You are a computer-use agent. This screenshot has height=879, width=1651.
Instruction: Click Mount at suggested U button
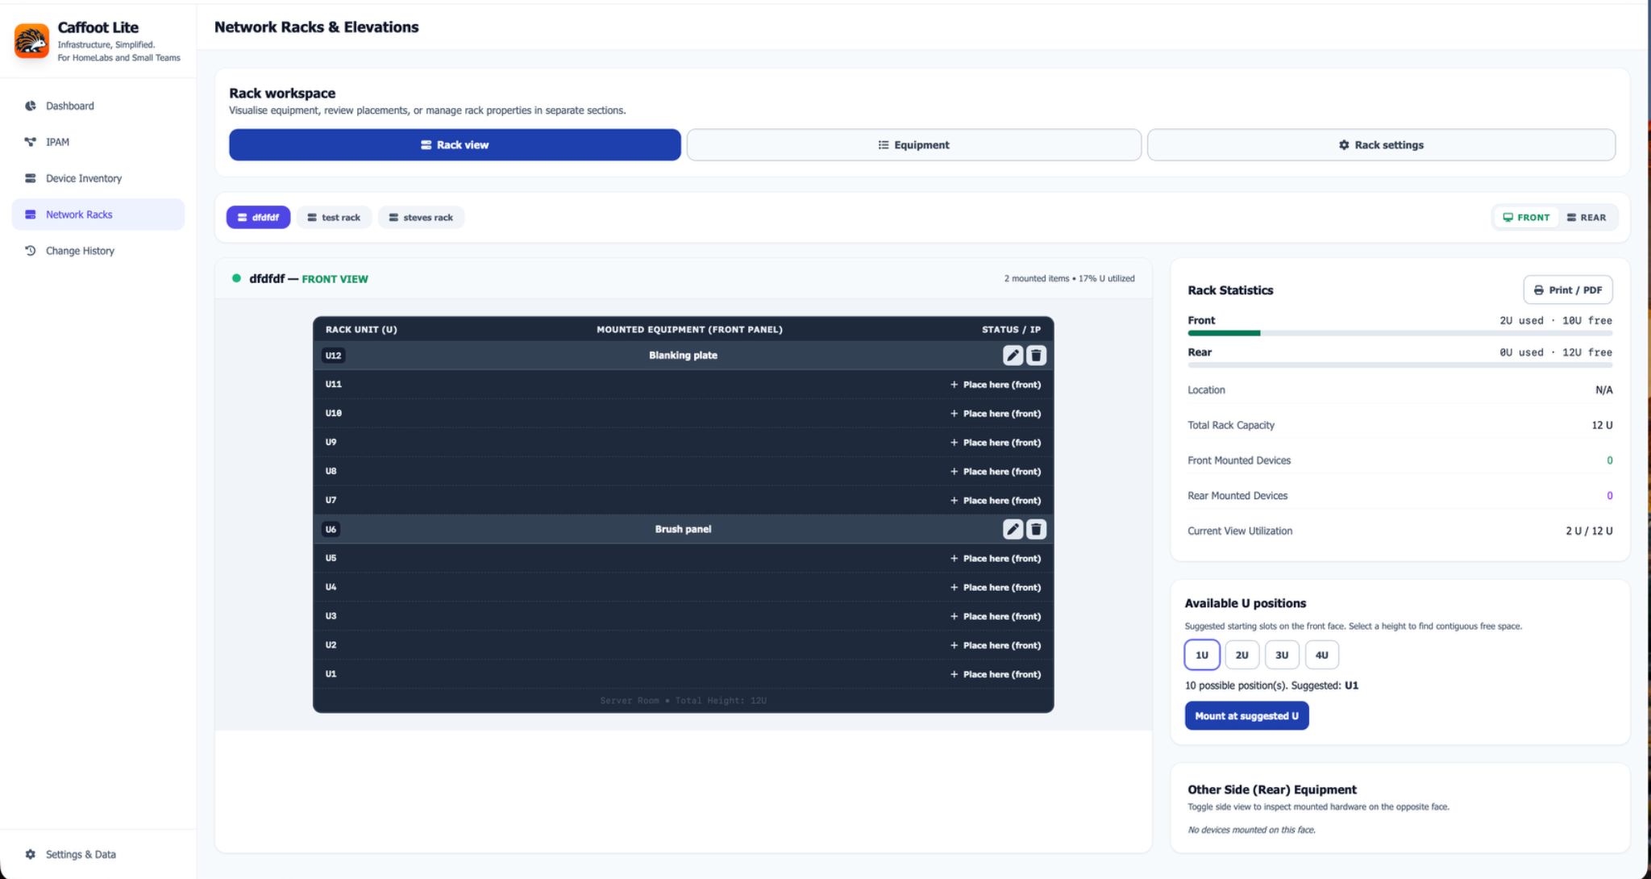click(x=1246, y=716)
